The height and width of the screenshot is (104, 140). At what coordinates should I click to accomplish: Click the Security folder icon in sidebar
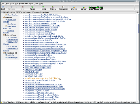click(4, 17)
